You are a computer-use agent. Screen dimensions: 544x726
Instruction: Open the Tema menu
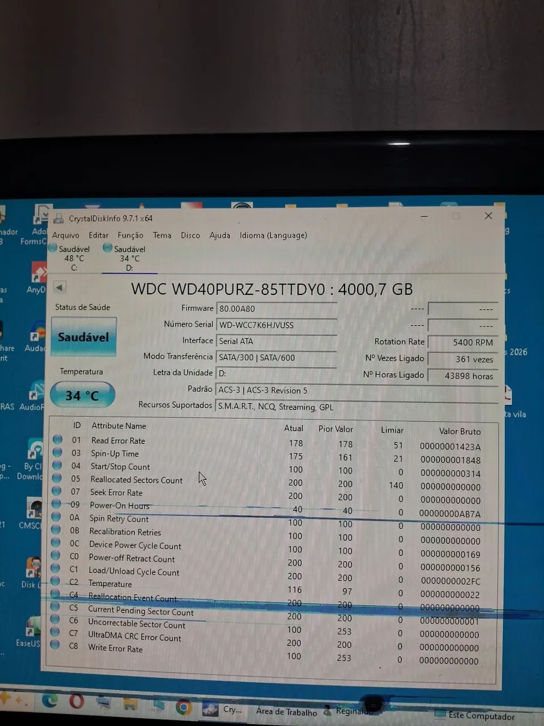click(x=162, y=235)
